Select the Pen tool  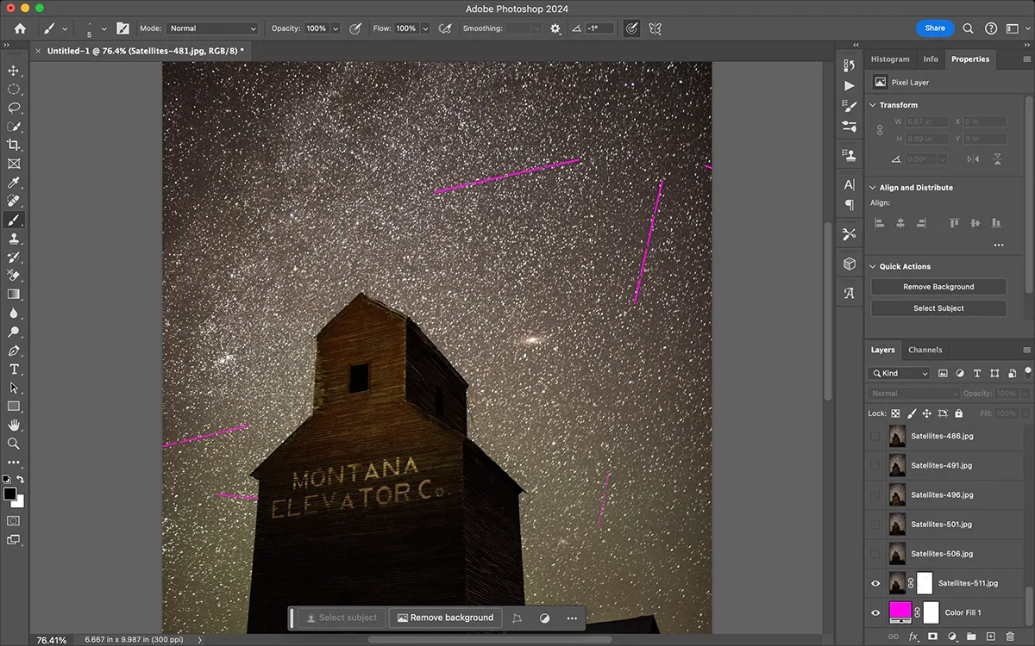point(14,351)
